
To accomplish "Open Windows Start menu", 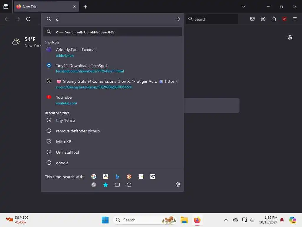I will tap(105, 220).
